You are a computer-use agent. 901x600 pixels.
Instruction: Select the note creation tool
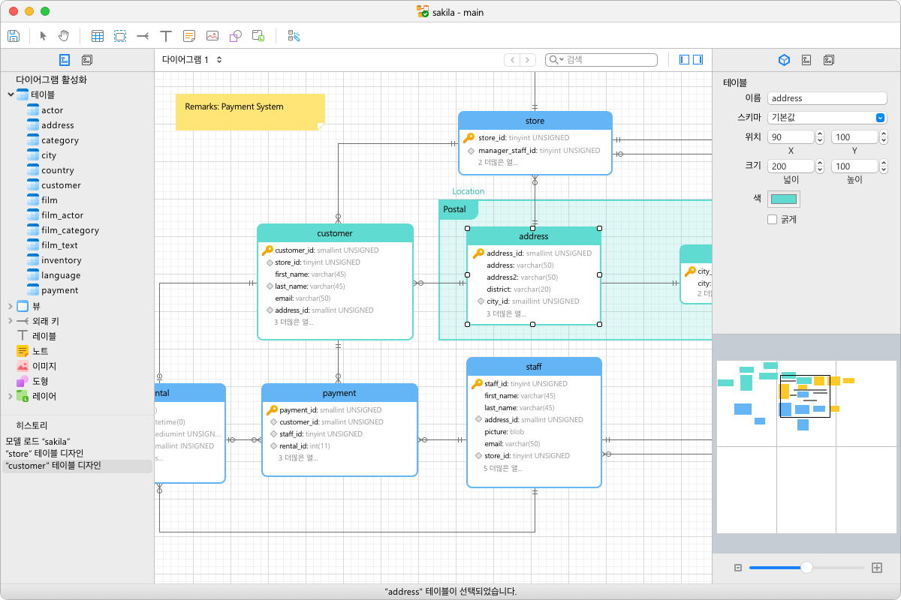188,35
